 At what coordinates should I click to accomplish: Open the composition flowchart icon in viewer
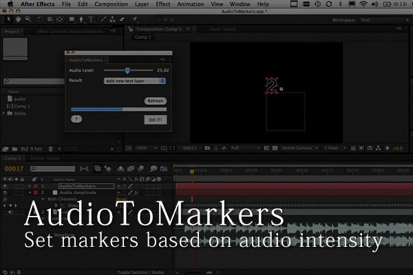pos(378,148)
